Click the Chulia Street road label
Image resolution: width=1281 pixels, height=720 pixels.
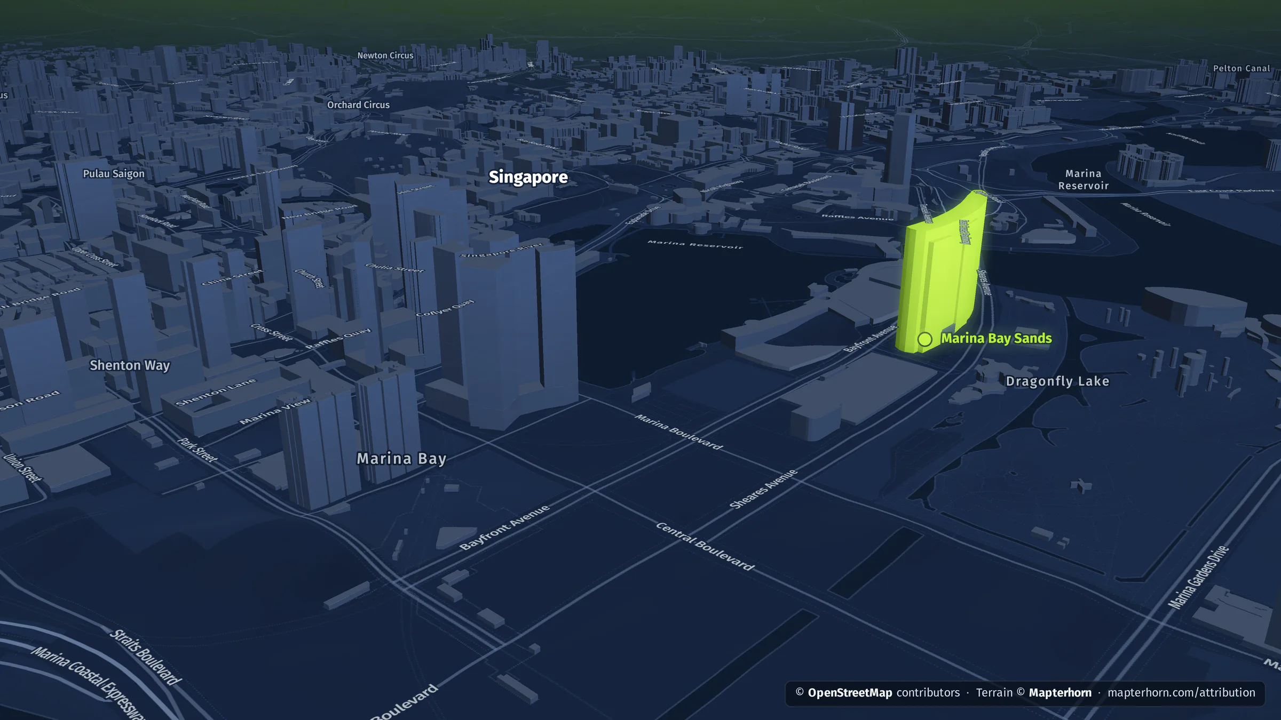pos(394,268)
